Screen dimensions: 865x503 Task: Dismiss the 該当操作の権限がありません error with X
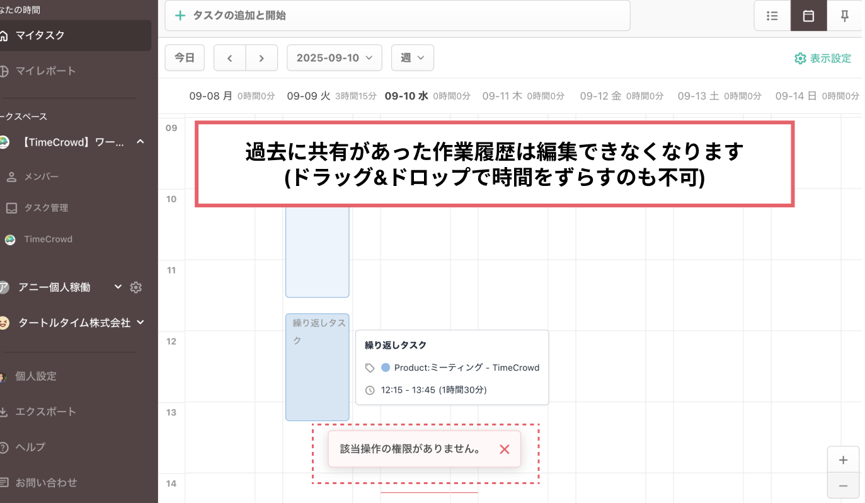504,449
